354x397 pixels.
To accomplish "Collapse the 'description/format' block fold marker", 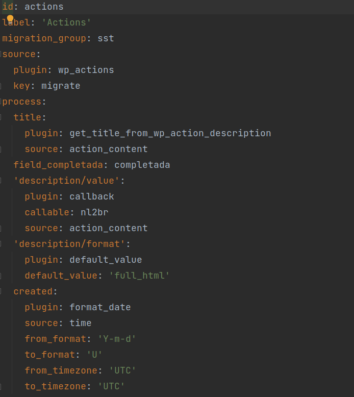I will pyautogui.click(x=1, y=244).
